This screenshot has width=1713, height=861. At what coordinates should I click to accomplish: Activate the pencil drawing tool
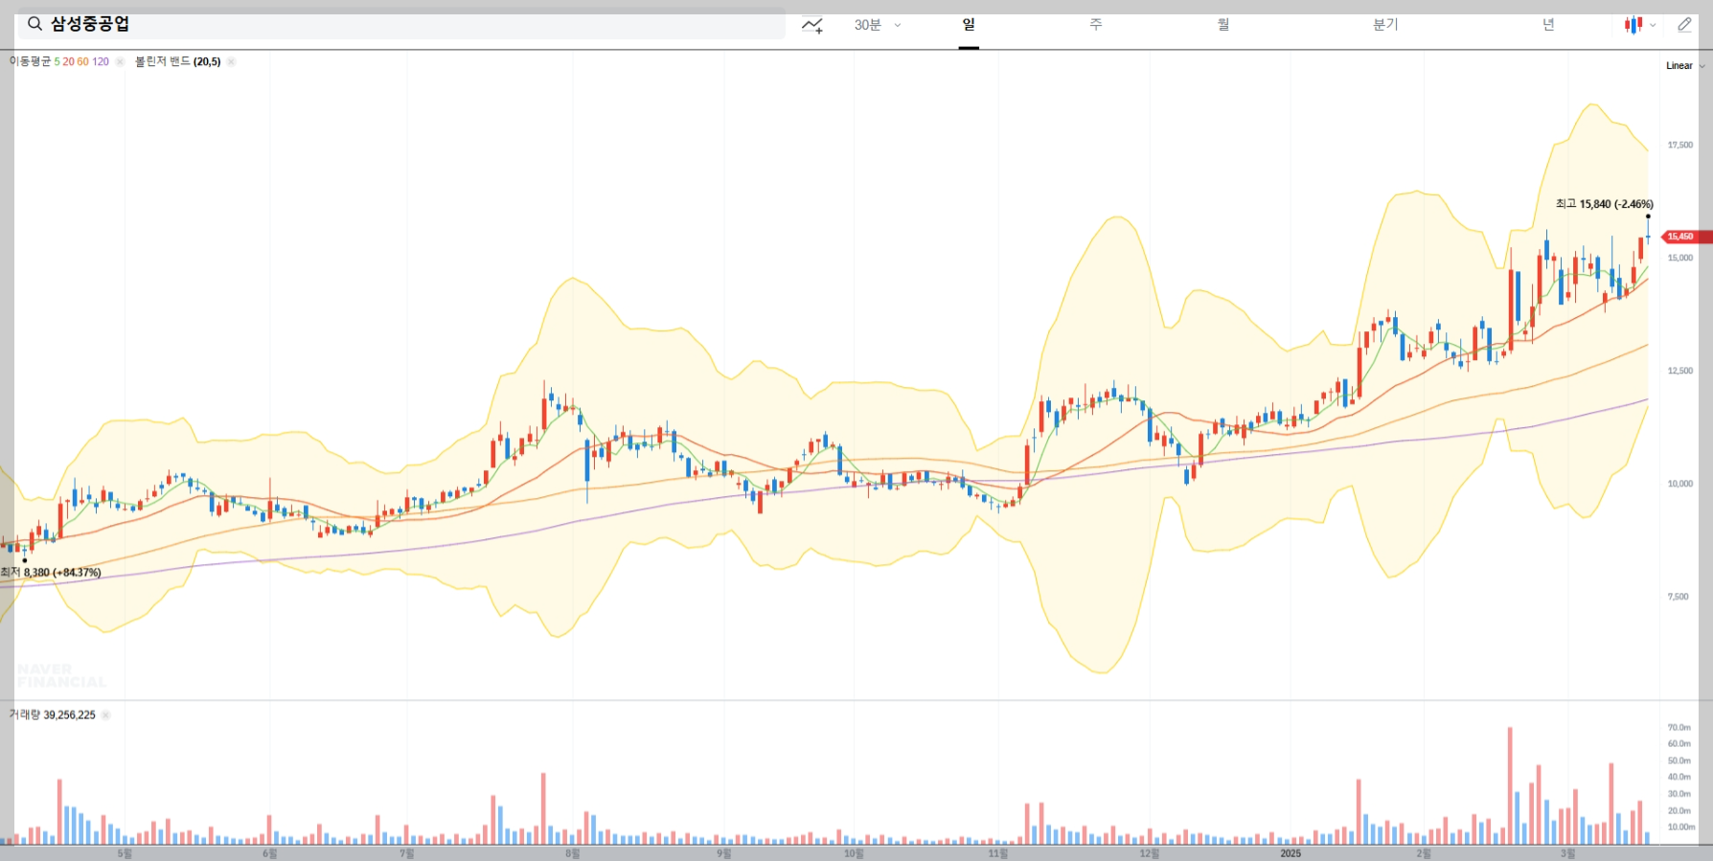pyautogui.click(x=1684, y=25)
